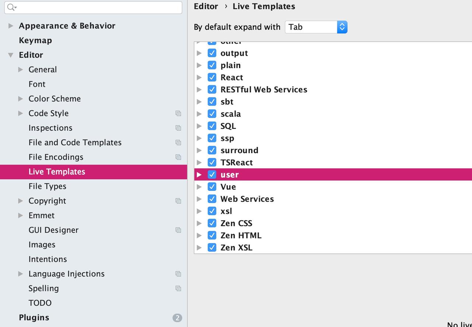Click the Plugins update count badge
Image resolution: width=472 pixels, height=327 pixels.
pos(177,318)
